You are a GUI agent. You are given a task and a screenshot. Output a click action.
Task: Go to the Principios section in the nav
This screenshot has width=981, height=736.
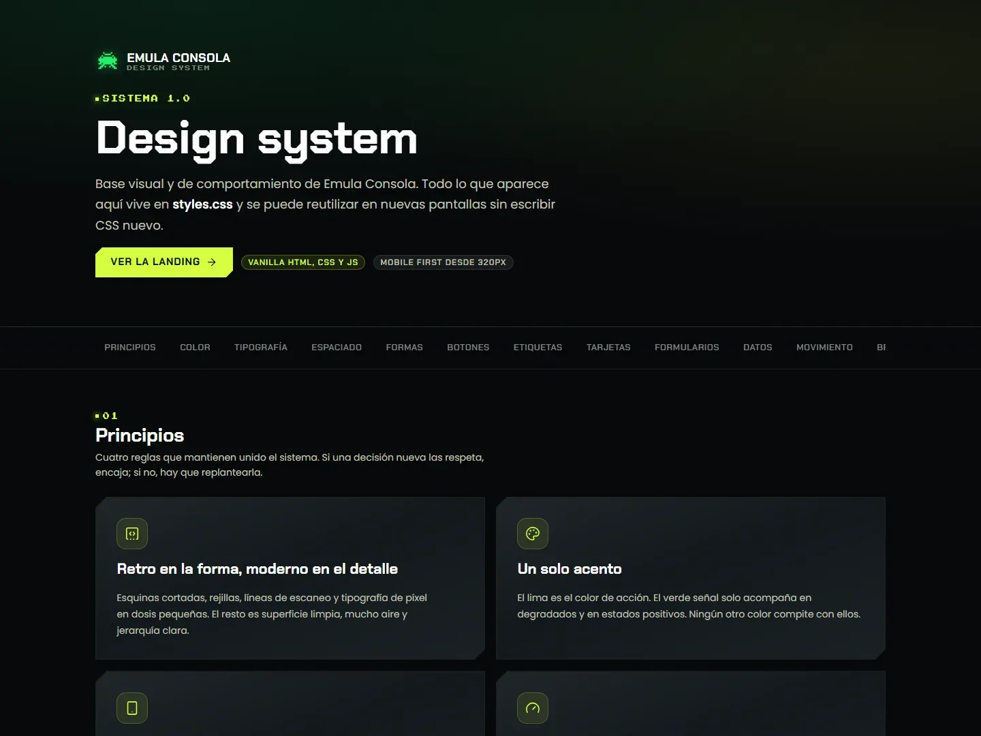130,348
